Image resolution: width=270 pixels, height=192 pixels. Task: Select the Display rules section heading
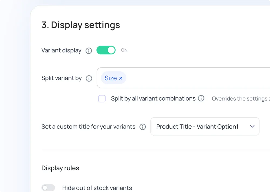[x=60, y=168]
